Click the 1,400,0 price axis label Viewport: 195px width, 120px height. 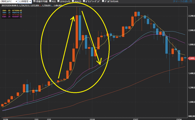(192, 73)
